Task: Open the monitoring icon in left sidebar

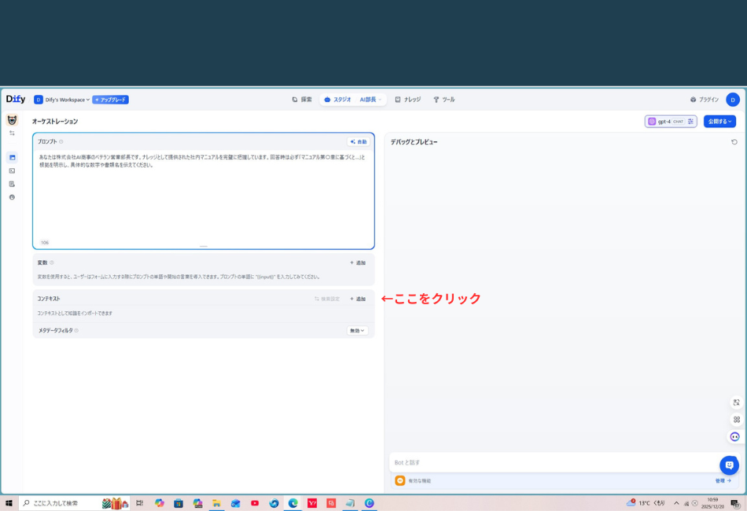Action: click(x=12, y=197)
